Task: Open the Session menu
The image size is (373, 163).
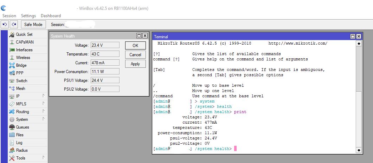Action: tap(9, 16)
